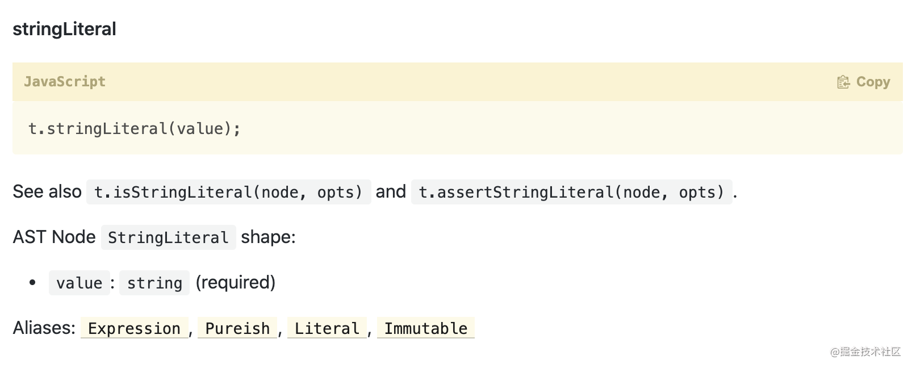Open the Expression alias link
The width and height of the screenshot is (912, 368).
point(134,328)
